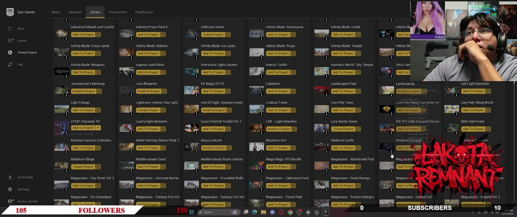Expand dropdown next to Journeyman's Minimap Install to Engine

pyautogui.click(x=99, y=91)
